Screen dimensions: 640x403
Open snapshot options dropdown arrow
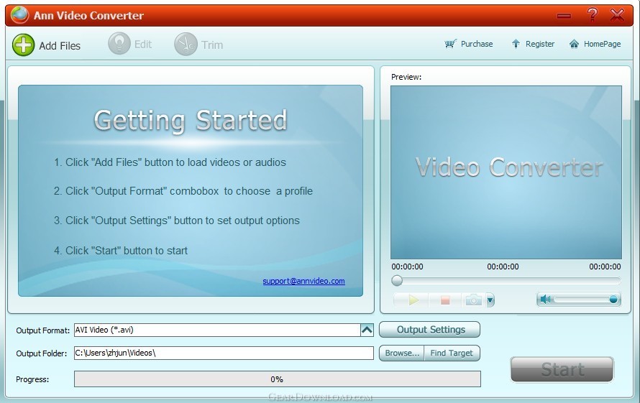490,300
